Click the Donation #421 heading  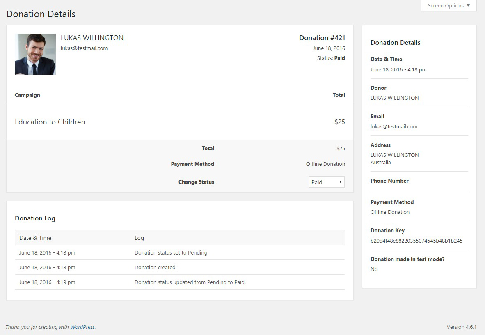(x=322, y=38)
